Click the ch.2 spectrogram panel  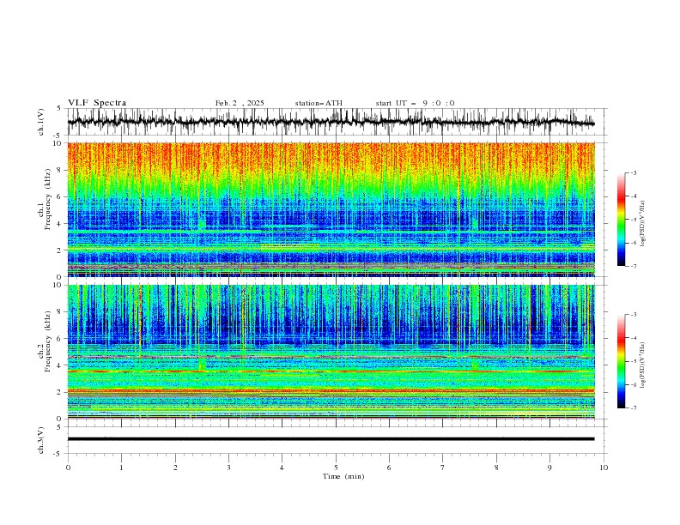point(331,352)
